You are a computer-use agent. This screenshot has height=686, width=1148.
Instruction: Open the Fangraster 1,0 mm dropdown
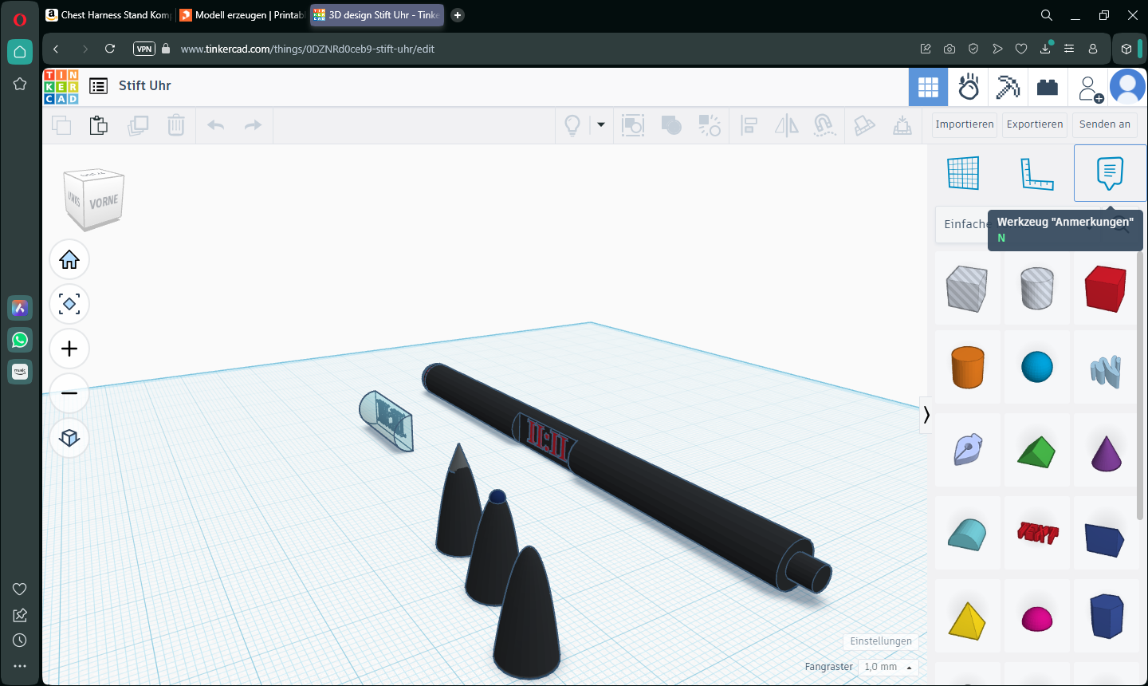(888, 667)
